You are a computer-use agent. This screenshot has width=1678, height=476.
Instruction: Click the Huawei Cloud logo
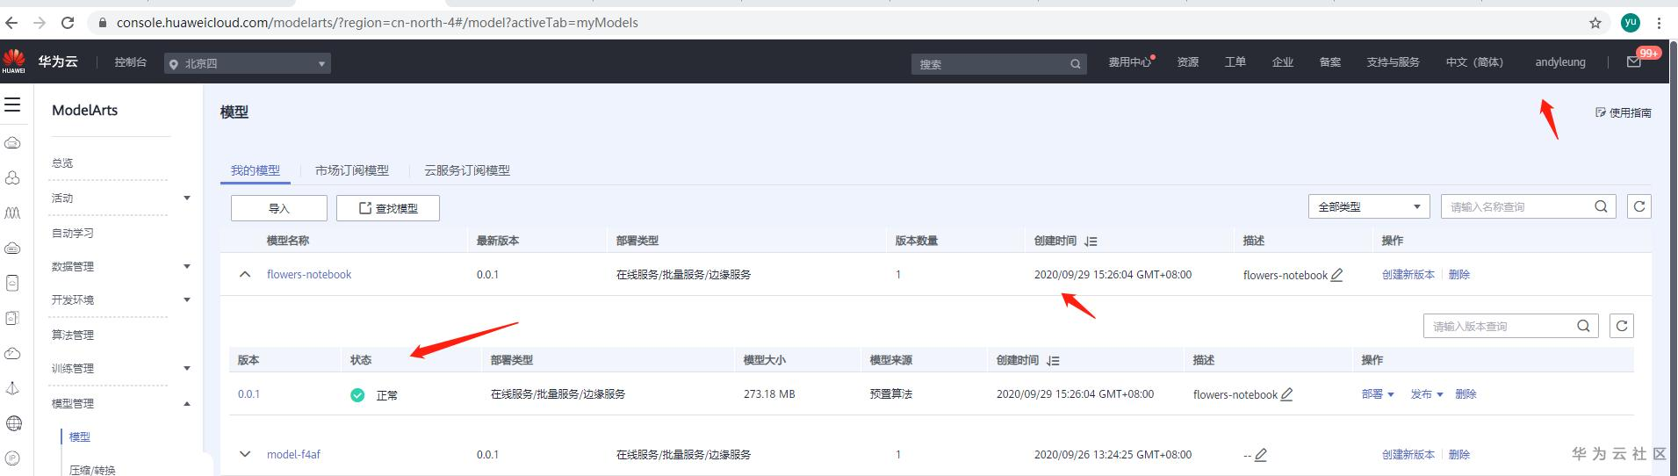pos(13,61)
